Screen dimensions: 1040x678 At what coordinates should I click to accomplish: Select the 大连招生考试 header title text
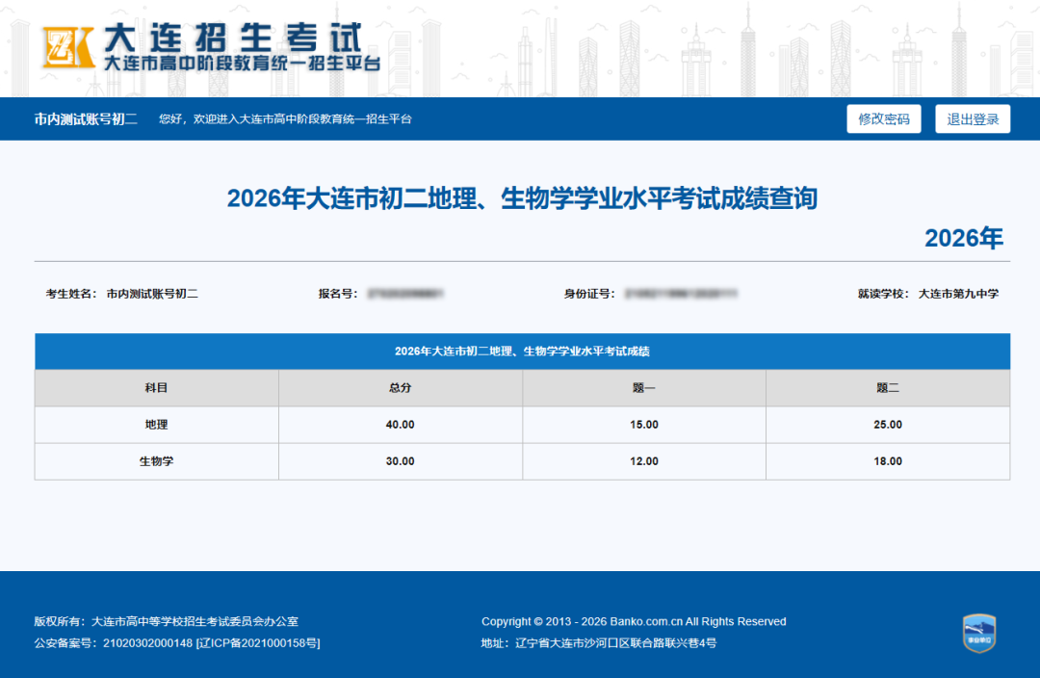(x=233, y=38)
